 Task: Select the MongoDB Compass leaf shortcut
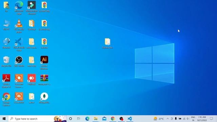tap(44, 98)
